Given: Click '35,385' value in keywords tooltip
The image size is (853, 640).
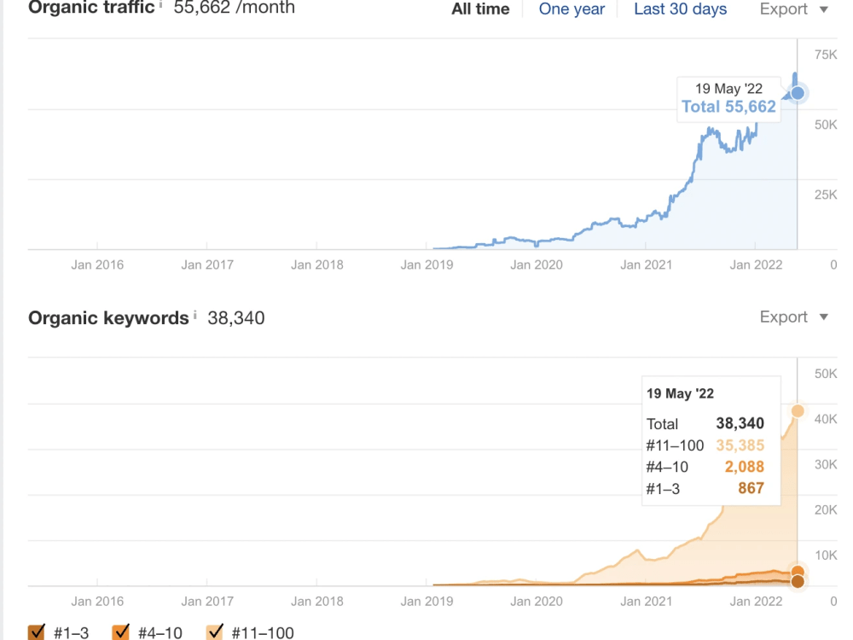Looking at the screenshot, I should tap(740, 445).
